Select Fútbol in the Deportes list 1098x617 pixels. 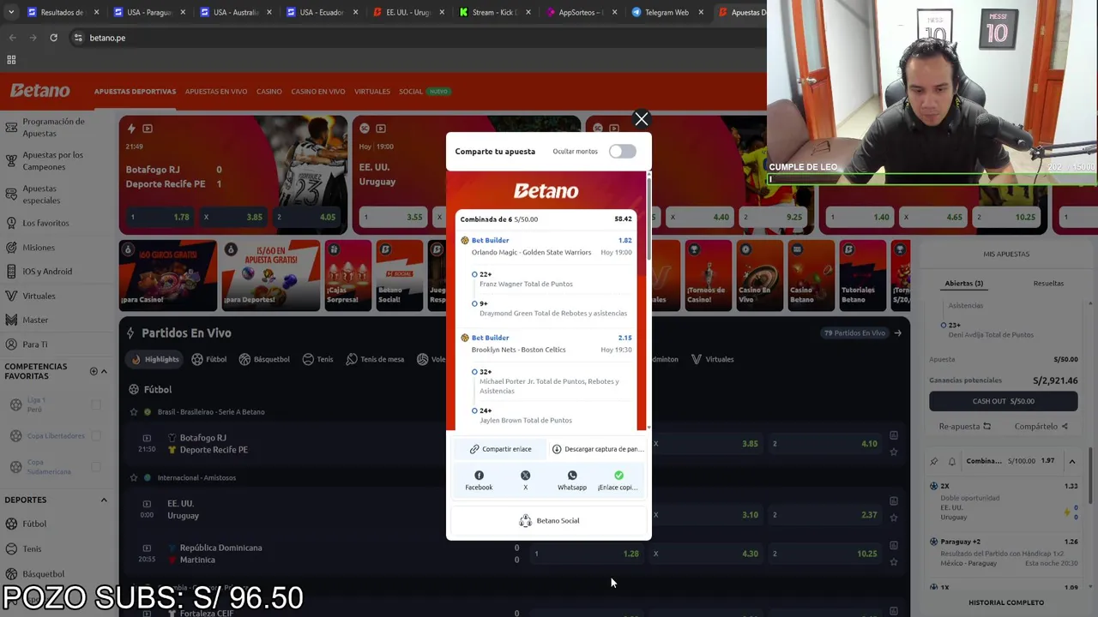34,524
